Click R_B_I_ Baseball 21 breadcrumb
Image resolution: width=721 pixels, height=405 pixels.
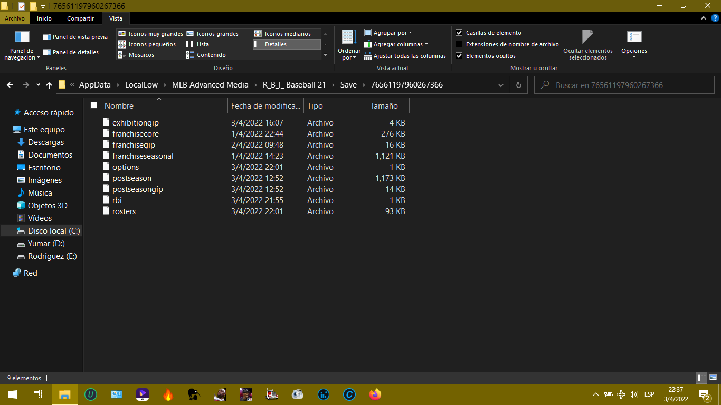point(294,85)
